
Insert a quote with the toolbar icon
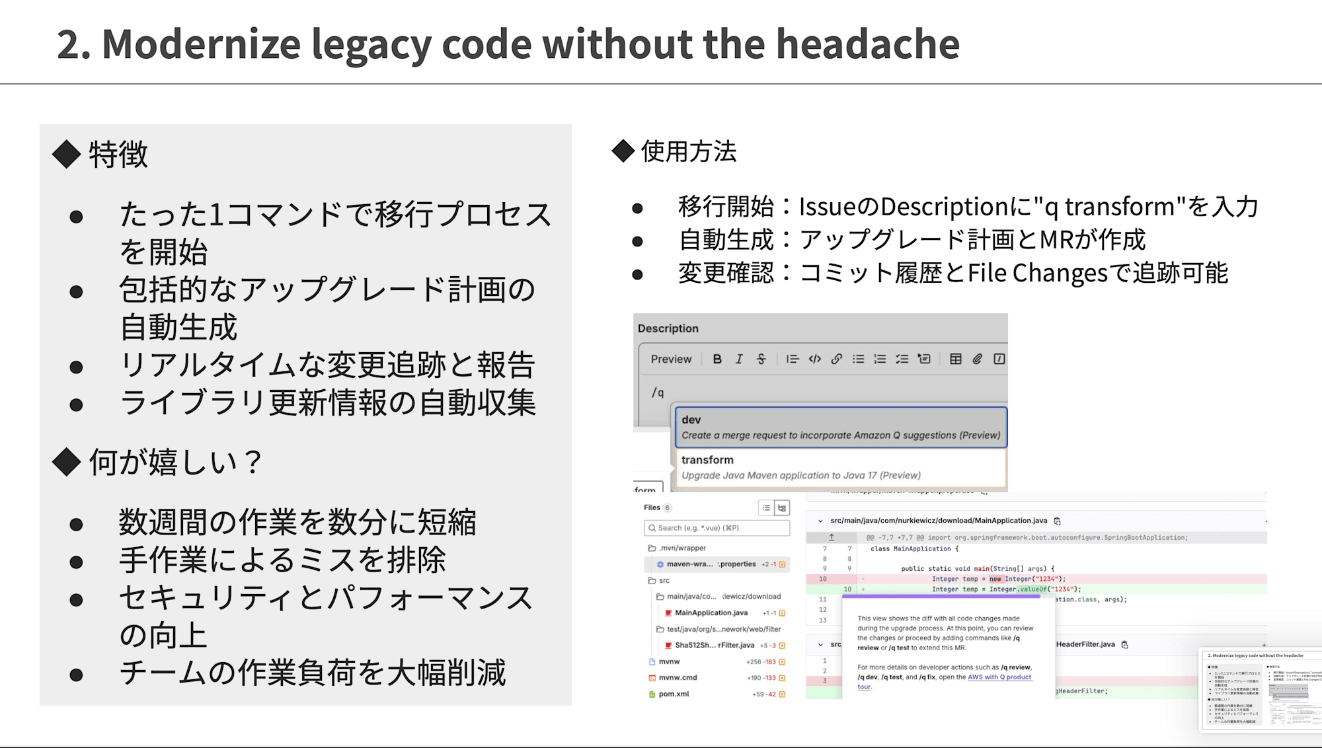(792, 359)
